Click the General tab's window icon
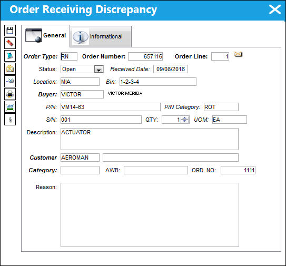The height and width of the screenshot is (266, 286). 34,35
